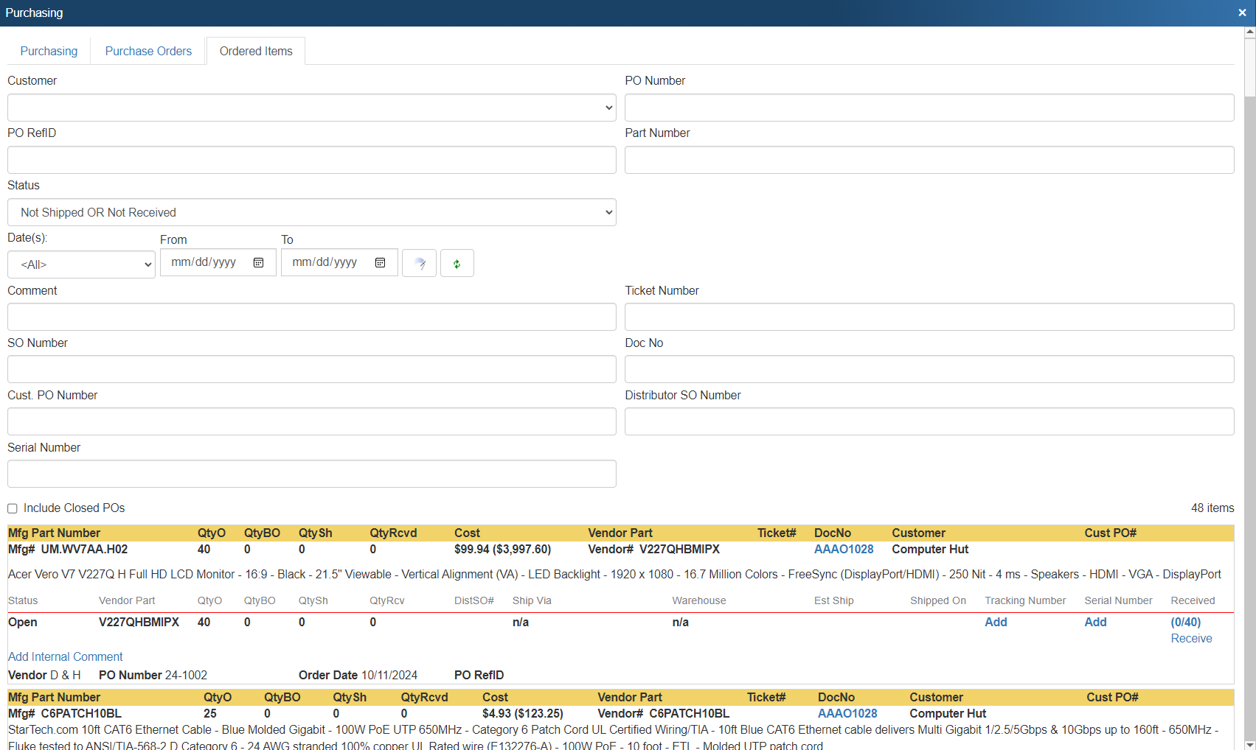Switch to the Purchase Orders tab
Screen dimensions: 1256x750
point(148,51)
